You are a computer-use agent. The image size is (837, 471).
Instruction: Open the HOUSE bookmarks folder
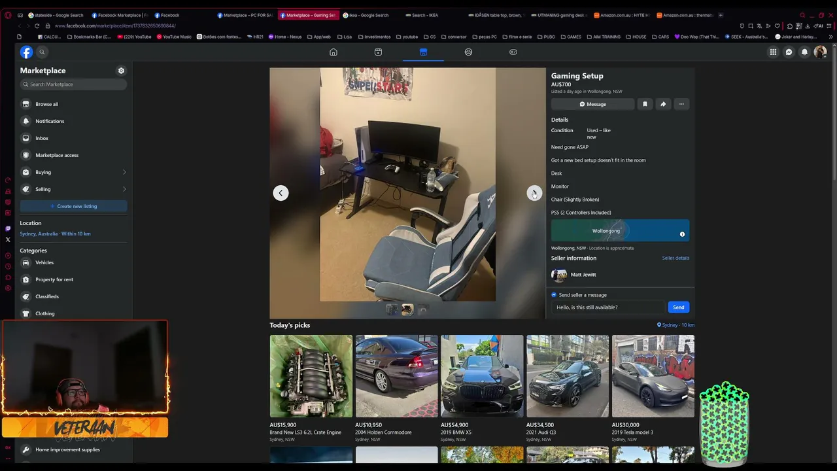[636, 37]
